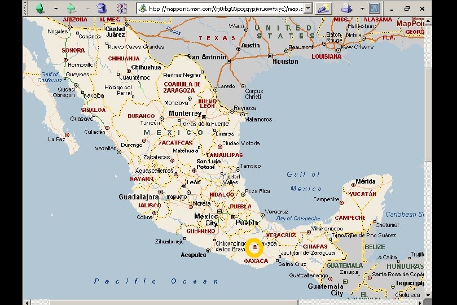
Task: Click the SONORA state label
Action: point(73,50)
